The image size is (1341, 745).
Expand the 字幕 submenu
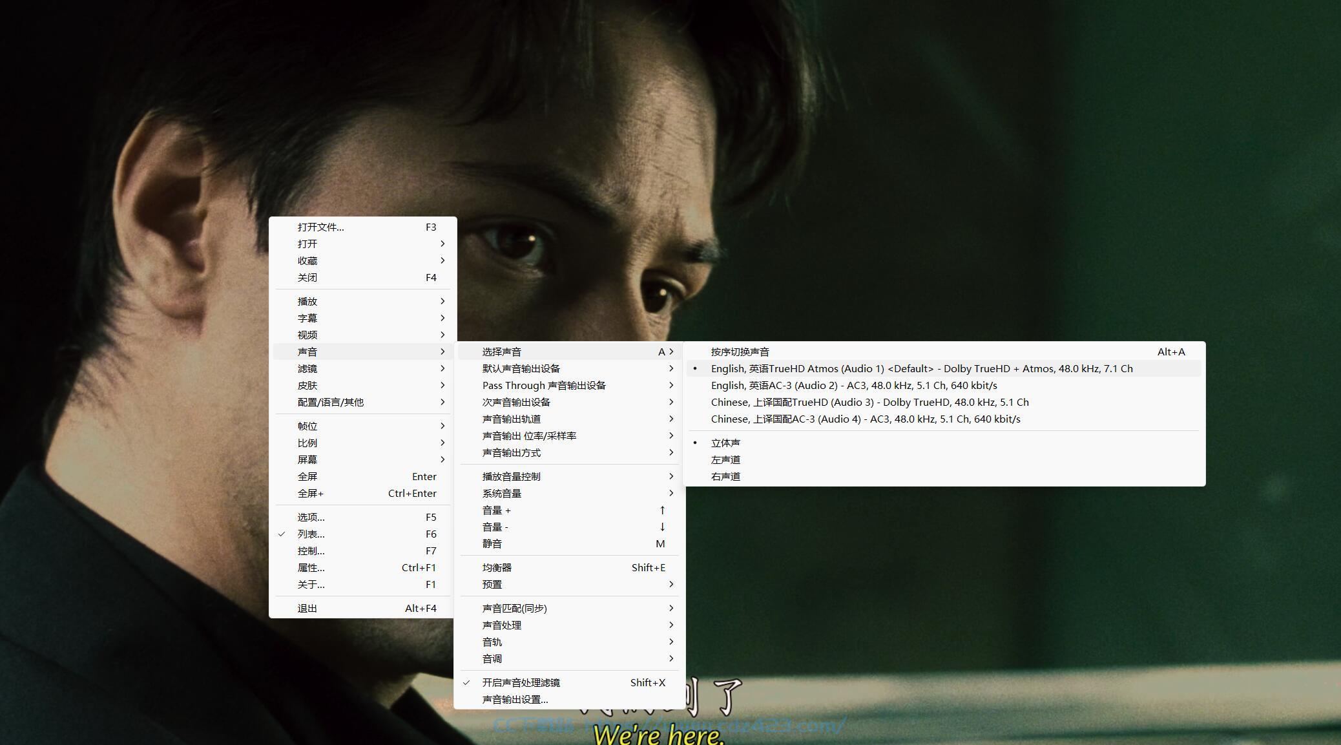coord(363,318)
